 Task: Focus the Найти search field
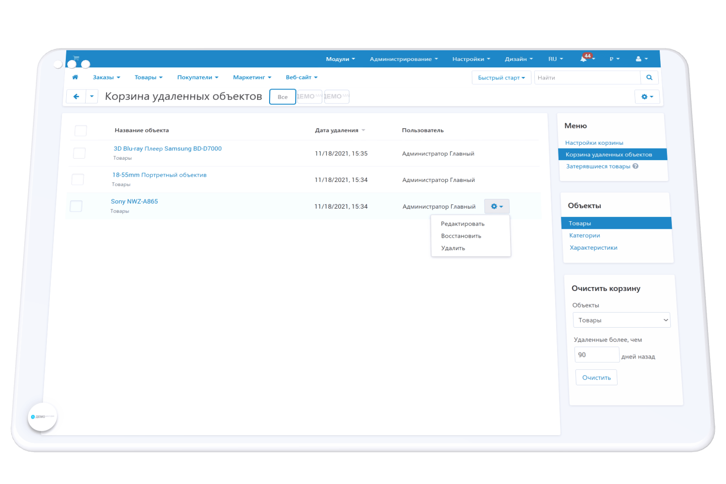(x=587, y=77)
